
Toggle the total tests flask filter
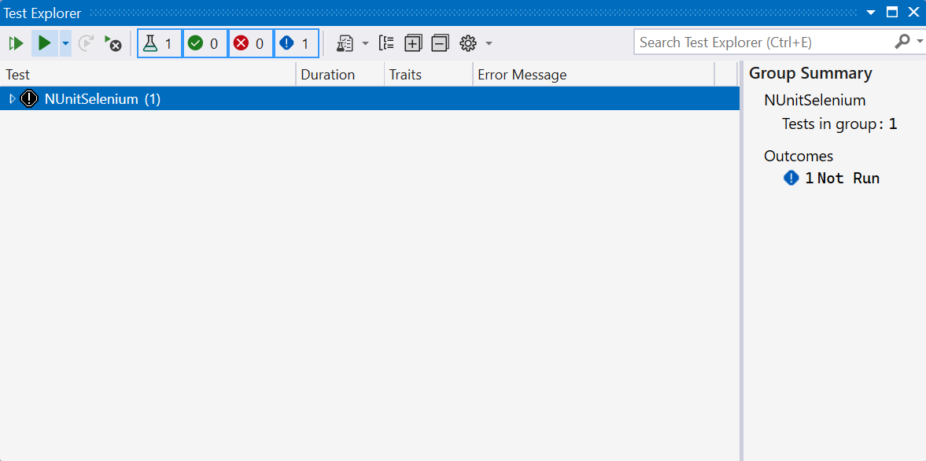pyautogui.click(x=160, y=43)
